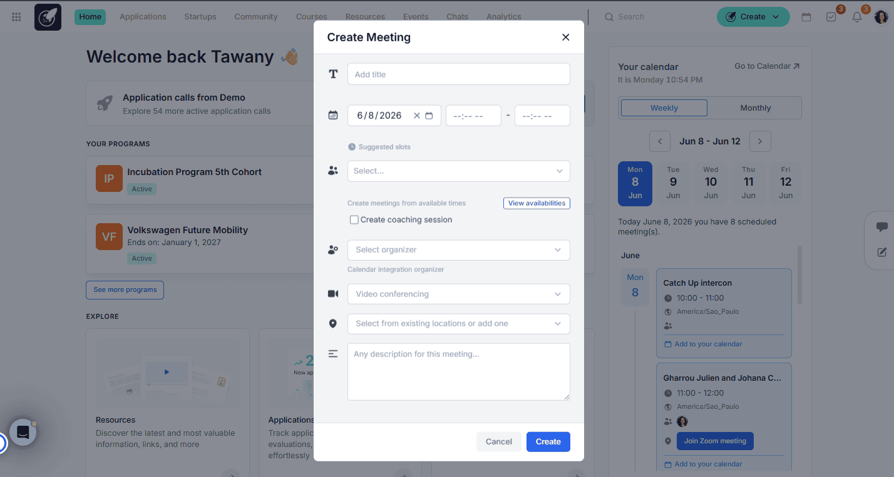The height and width of the screenshot is (477, 894).
Task: Play the Resources card video thumbnail
Action: 167,371
